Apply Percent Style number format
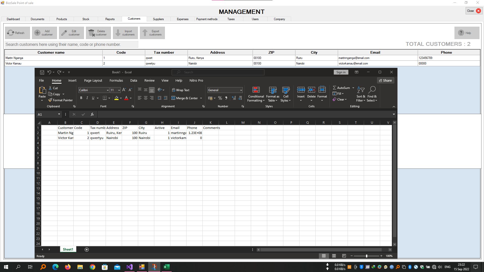The height and width of the screenshot is (272, 484). tap(220, 98)
